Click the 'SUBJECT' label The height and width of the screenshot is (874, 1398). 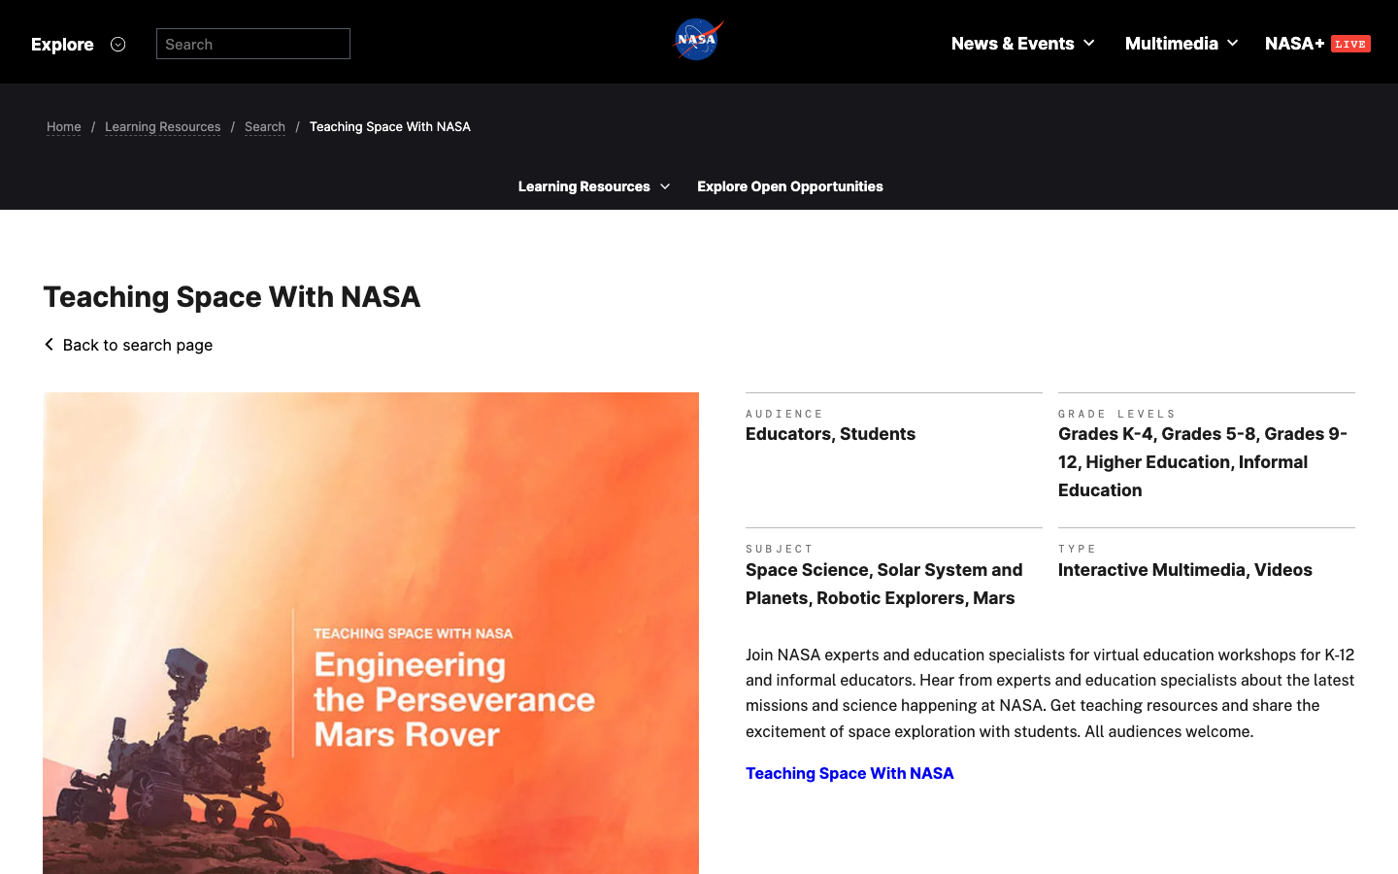pyautogui.click(x=780, y=549)
